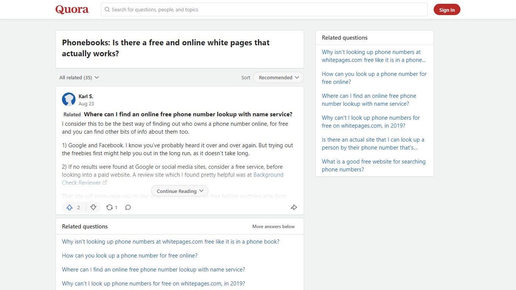Open comments on Karl S.'s answer
This screenshot has width=516, height=290.
[x=128, y=207]
